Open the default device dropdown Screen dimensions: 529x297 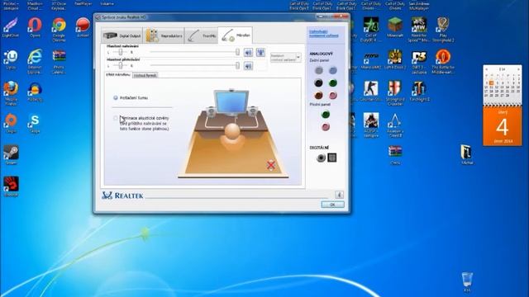285,57
